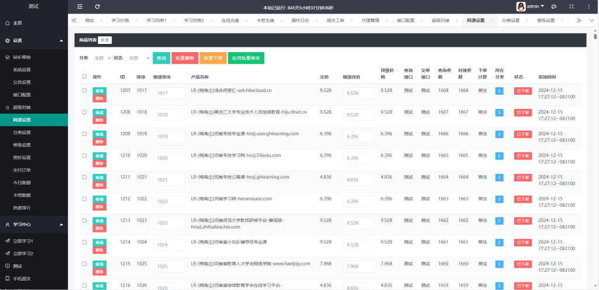Click the green 查询 button
599x290 pixels.
[x=161, y=58]
